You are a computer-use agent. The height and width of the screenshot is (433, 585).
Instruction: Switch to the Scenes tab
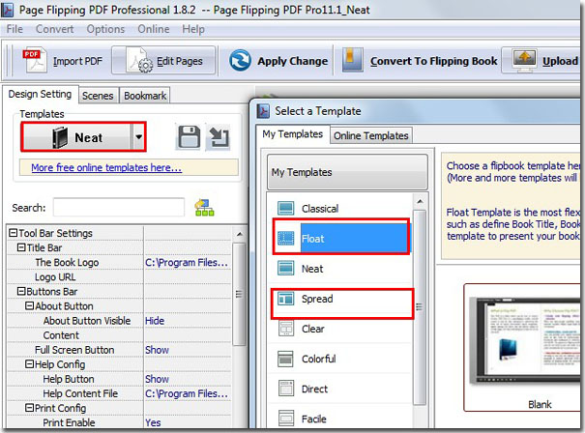(x=98, y=96)
